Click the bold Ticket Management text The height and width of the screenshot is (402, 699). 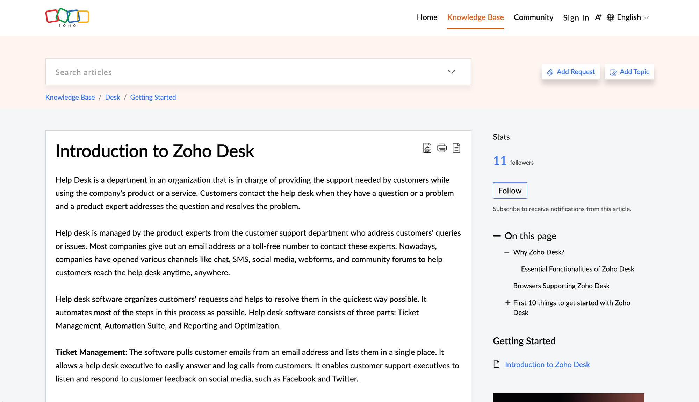[90, 352]
